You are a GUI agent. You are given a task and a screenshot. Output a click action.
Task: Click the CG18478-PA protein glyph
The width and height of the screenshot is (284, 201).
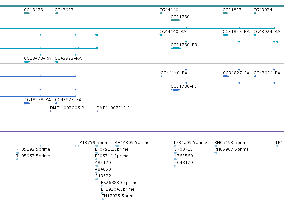coord(27,103)
